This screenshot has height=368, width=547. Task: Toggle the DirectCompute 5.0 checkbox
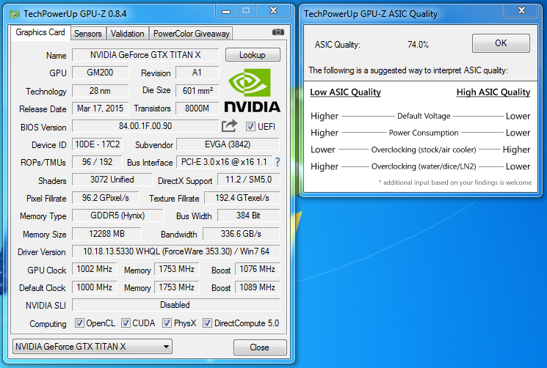pos(207,323)
